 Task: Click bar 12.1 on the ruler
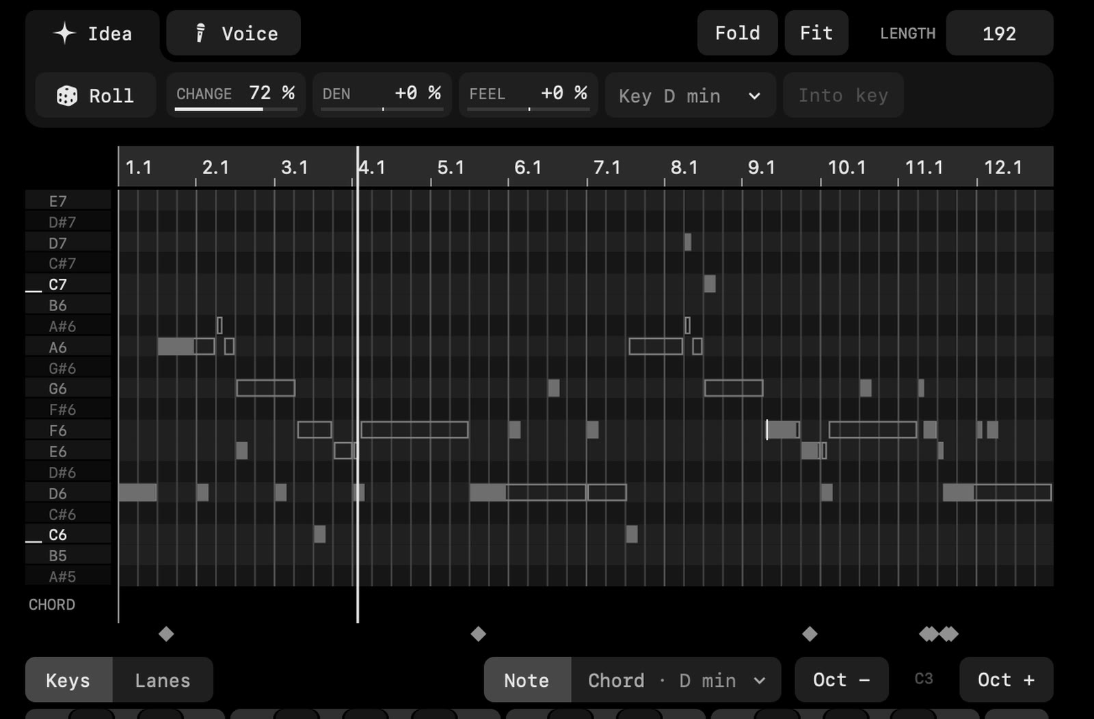coord(1003,167)
